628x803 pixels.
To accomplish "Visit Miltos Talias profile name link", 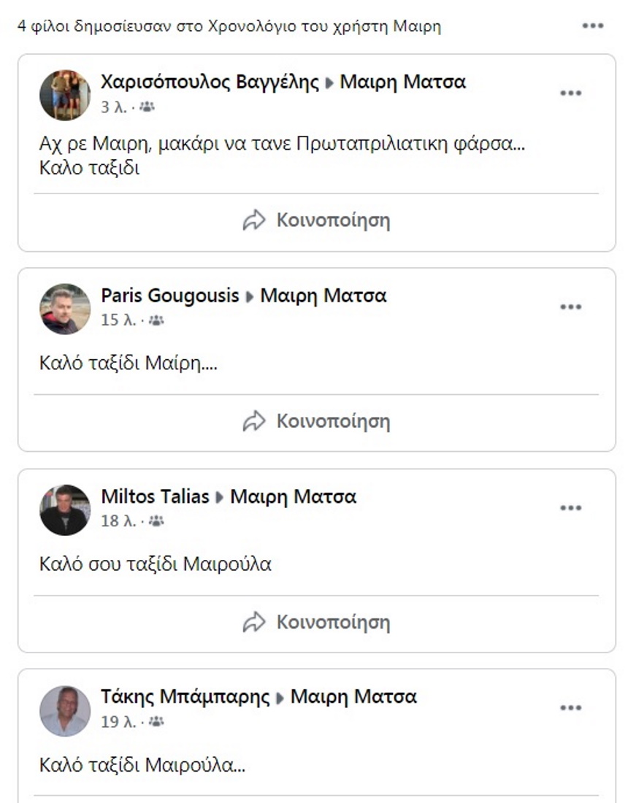I will pos(155,497).
